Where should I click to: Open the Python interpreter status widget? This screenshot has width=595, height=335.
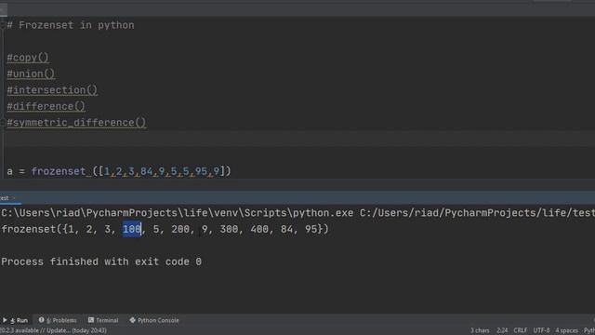[x=589, y=330]
